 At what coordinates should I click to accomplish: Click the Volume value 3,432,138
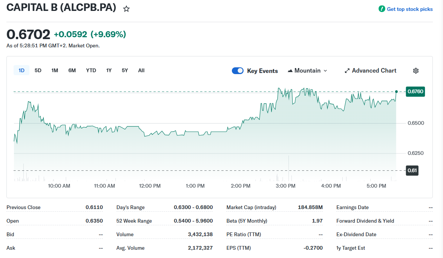pos(200,234)
